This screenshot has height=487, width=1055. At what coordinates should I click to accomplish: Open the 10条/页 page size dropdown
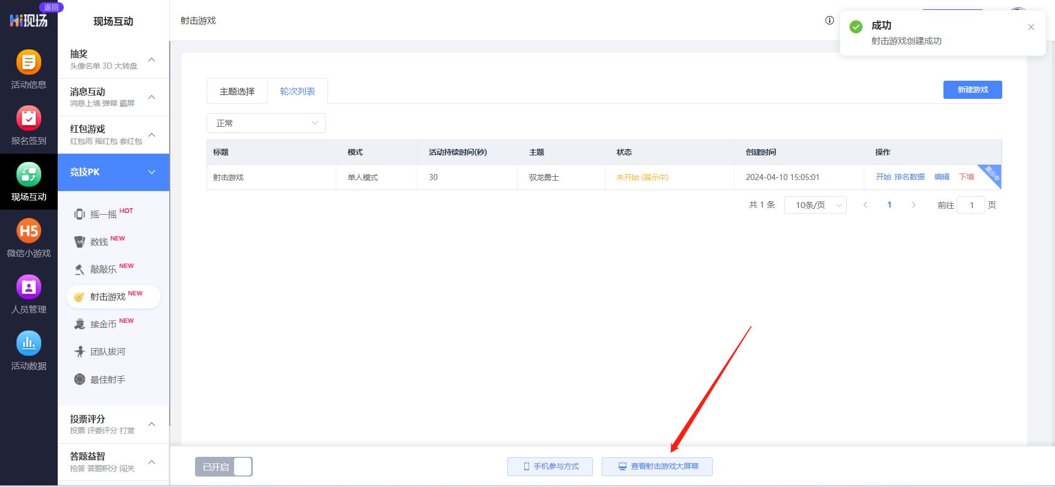pyautogui.click(x=815, y=205)
